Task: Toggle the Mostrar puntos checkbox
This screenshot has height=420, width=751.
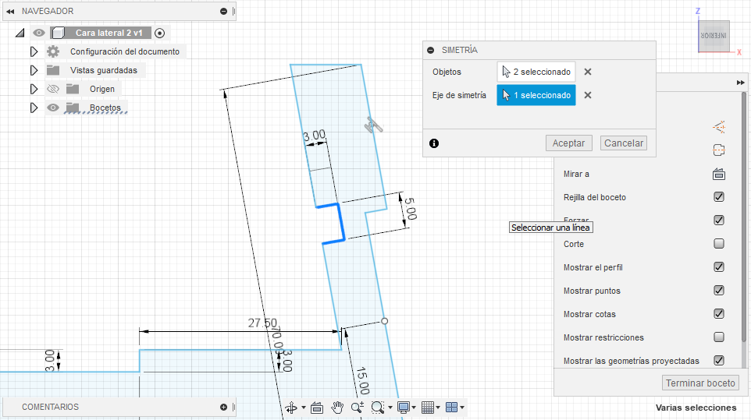Action: pyautogui.click(x=719, y=291)
